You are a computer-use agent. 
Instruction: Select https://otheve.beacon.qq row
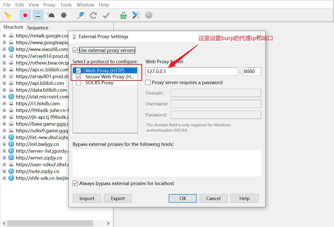click(42, 63)
